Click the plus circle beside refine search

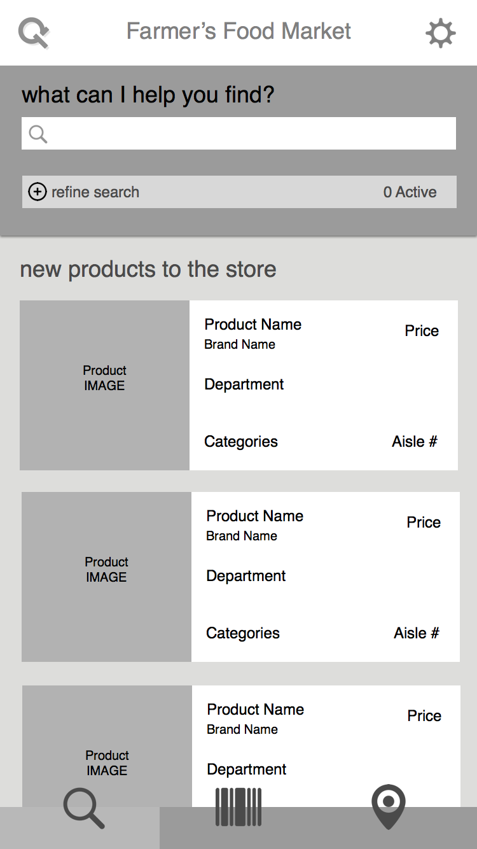[38, 192]
